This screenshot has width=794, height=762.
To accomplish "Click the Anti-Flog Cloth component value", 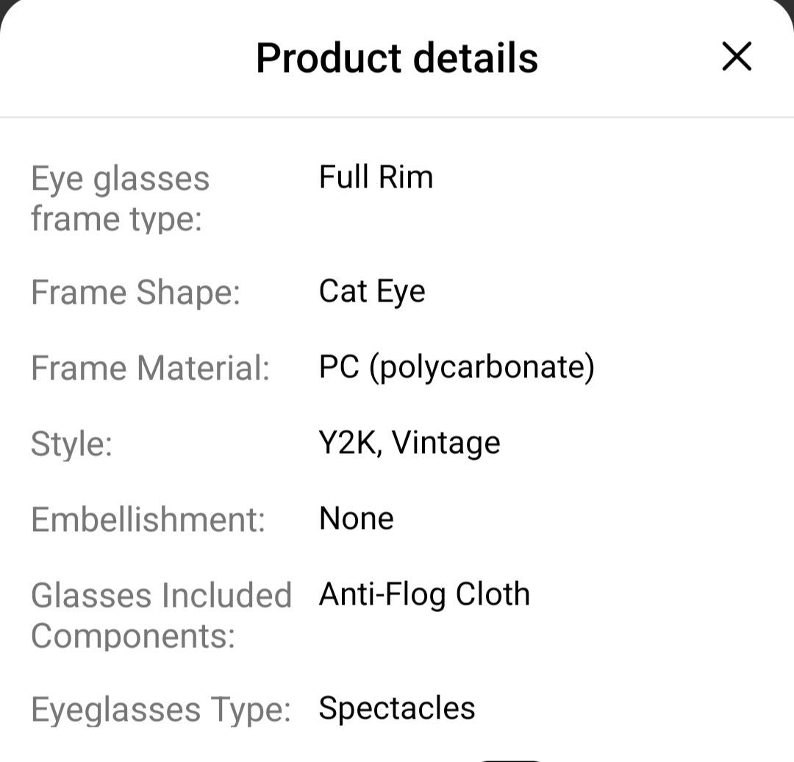I will click(x=423, y=594).
